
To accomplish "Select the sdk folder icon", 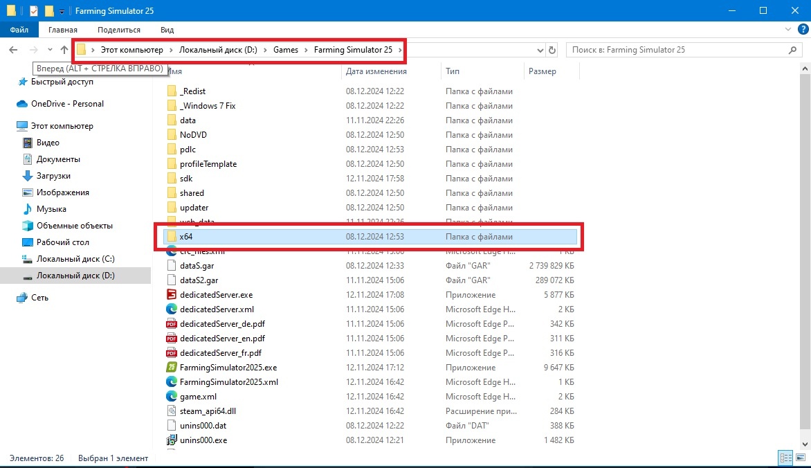I will (x=172, y=178).
